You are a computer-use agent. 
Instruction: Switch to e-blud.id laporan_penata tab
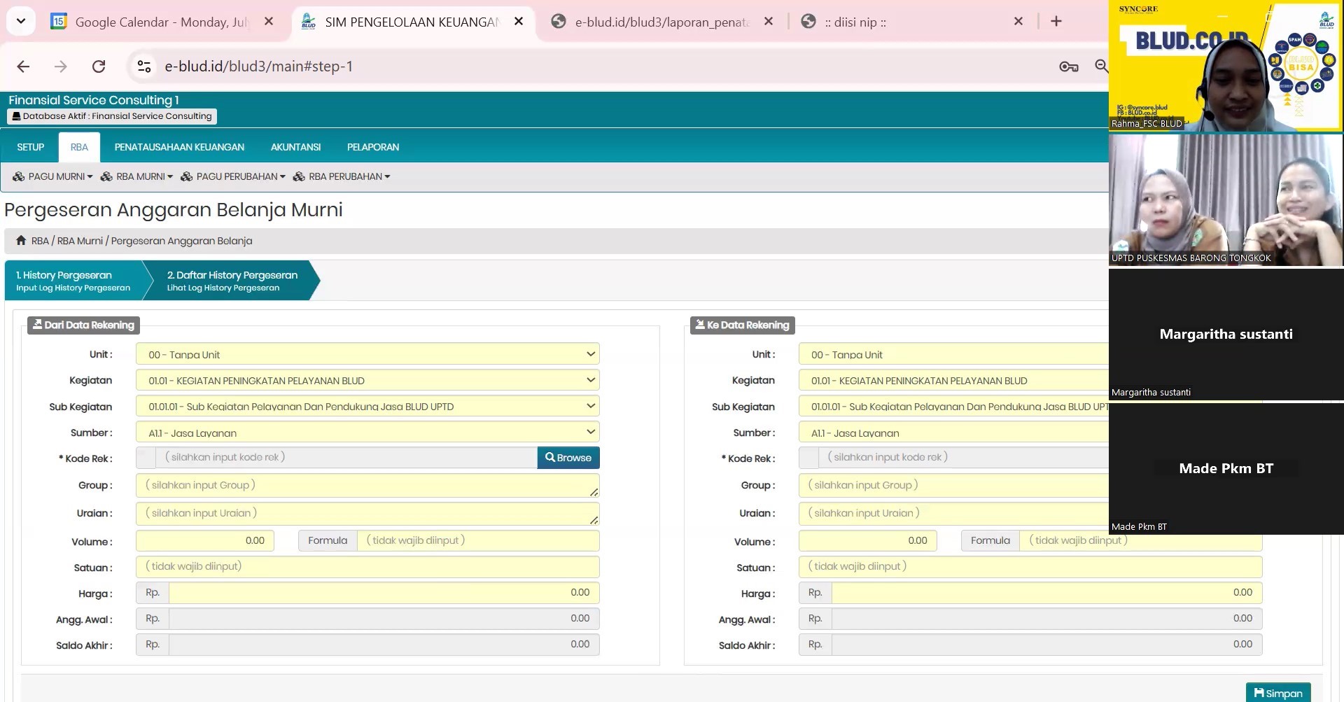[x=662, y=22]
